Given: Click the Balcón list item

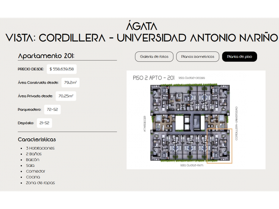Looking at the screenshot, I should [x=33, y=160].
